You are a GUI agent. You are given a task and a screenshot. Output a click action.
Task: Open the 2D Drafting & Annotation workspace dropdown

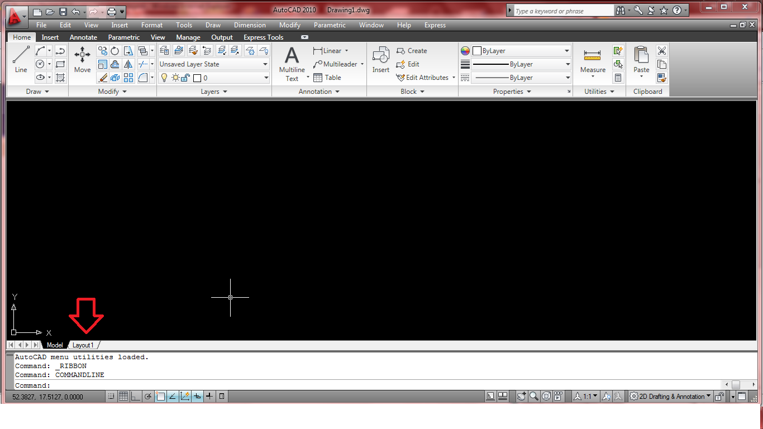(x=669, y=396)
